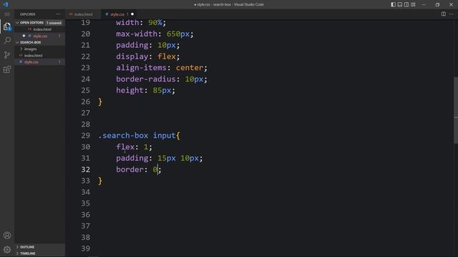
Task: Open style.css in SEARCH-BOX folder tree
Action: click(x=31, y=62)
